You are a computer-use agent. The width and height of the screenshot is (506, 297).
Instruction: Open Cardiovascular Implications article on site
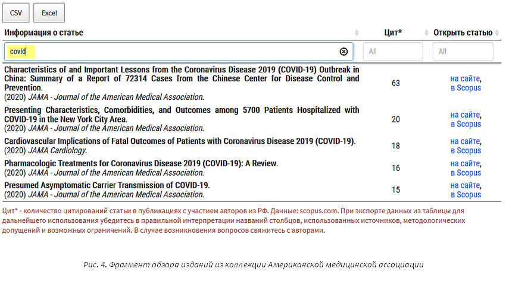[x=465, y=141]
